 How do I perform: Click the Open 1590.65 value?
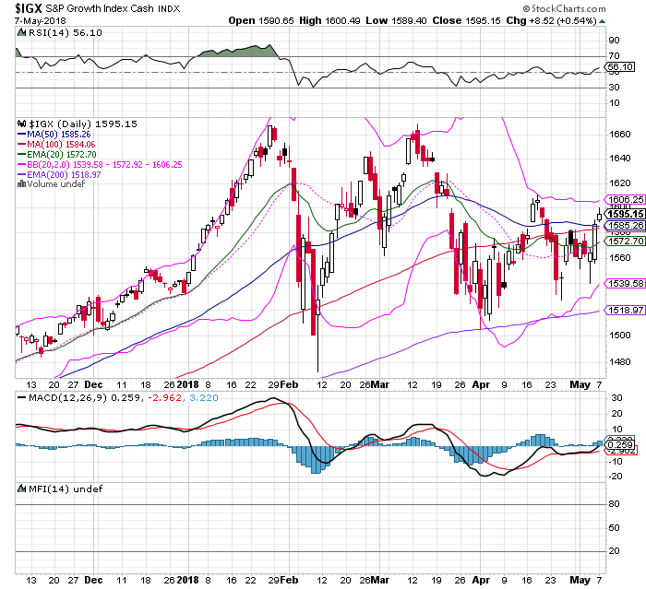pyautogui.click(x=261, y=20)
